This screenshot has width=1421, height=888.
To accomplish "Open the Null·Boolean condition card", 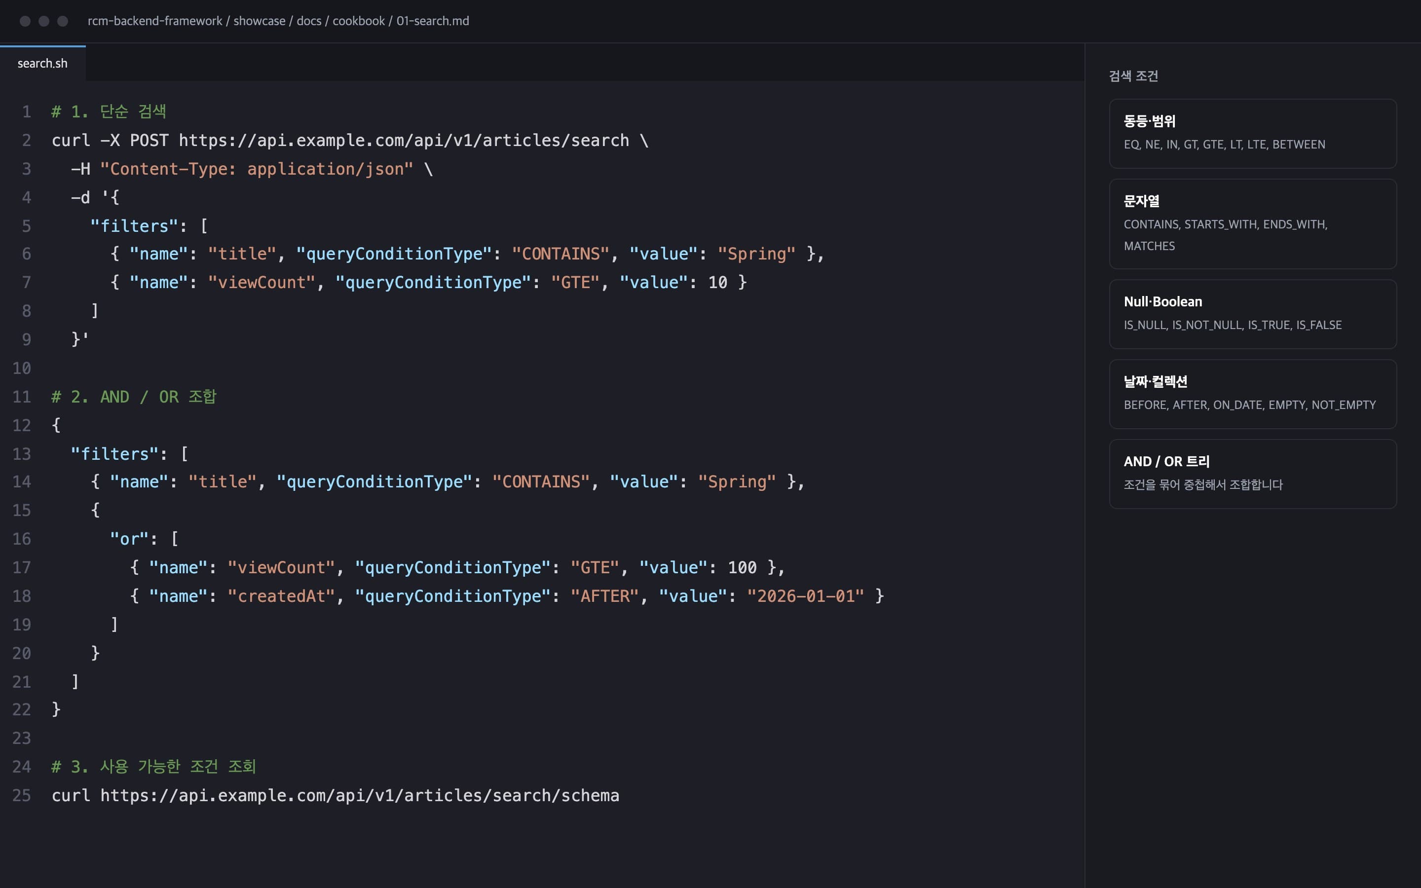I will click(1252, 314).
